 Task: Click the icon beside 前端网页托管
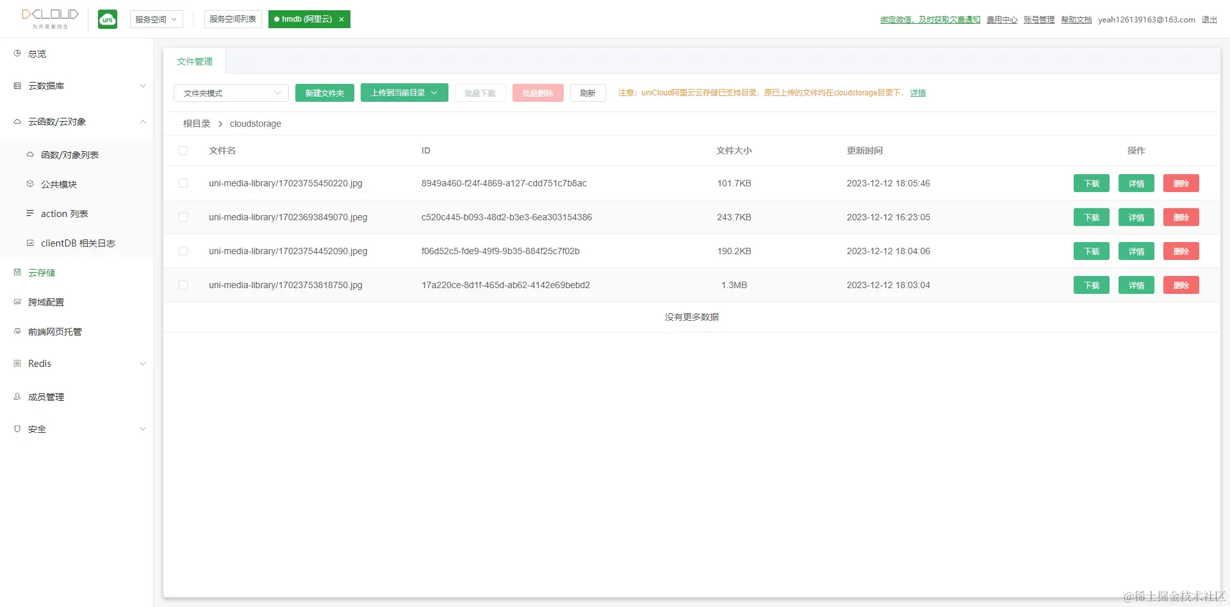click(17, 331)
